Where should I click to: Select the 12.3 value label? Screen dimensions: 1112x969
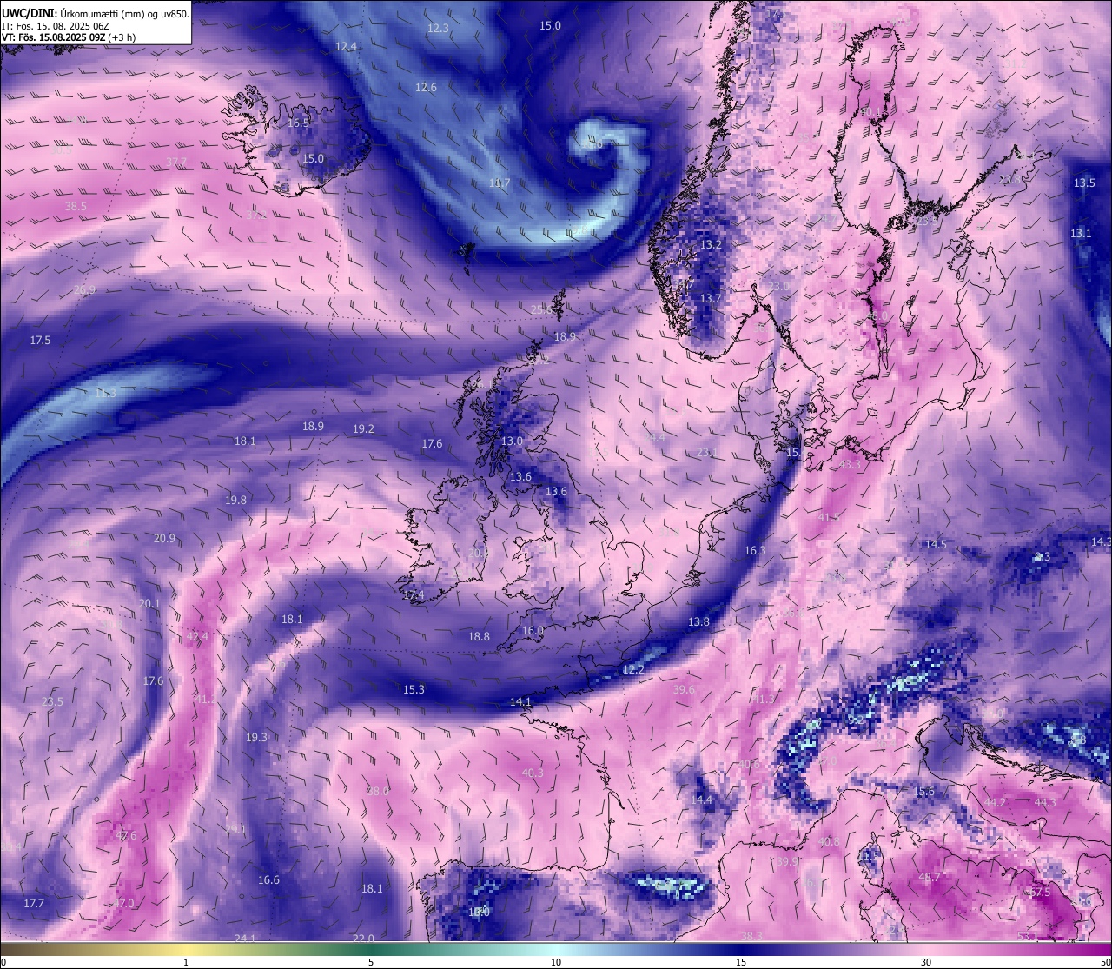(x=438, y=28)
